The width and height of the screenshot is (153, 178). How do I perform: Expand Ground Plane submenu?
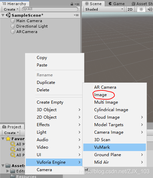115,155
